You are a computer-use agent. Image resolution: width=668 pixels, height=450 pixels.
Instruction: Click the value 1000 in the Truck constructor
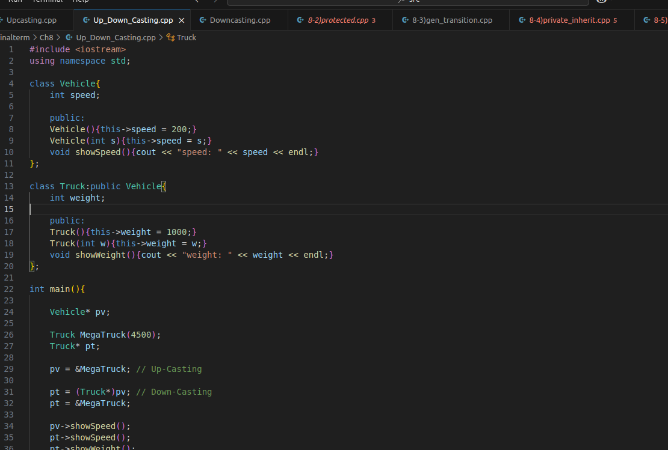click(x=176, y=233)
